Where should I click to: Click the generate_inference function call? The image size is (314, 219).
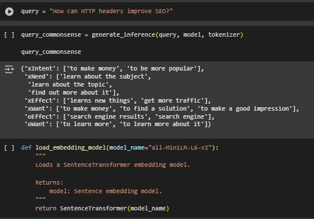point(167,35)
